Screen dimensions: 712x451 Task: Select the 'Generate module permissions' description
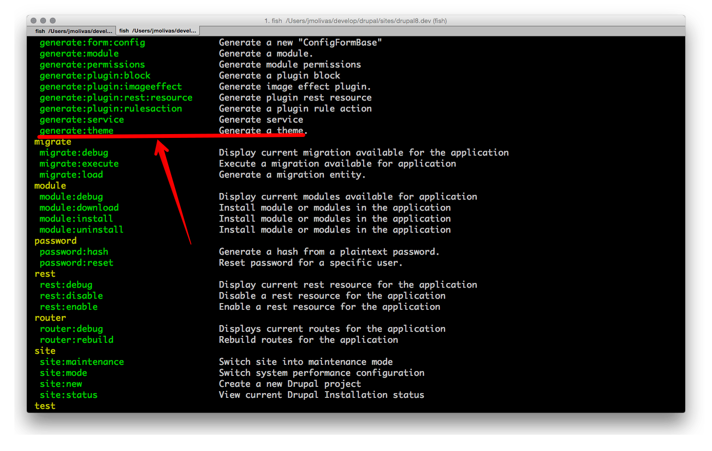coord(290,65)
